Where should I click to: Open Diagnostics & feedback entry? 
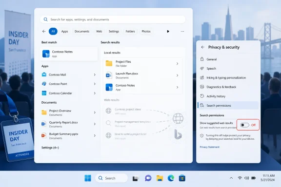[x=228, y=87]
